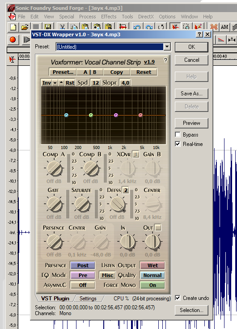Click the properties toolbar icon after Save
This screenshot has height=329, width=237.
(x=48, y=27)
